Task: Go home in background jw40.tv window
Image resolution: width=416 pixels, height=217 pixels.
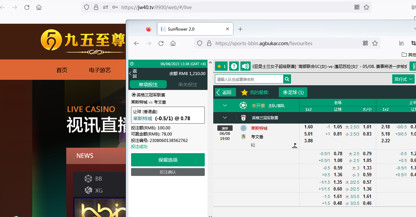Action: [x=39, y=7]
